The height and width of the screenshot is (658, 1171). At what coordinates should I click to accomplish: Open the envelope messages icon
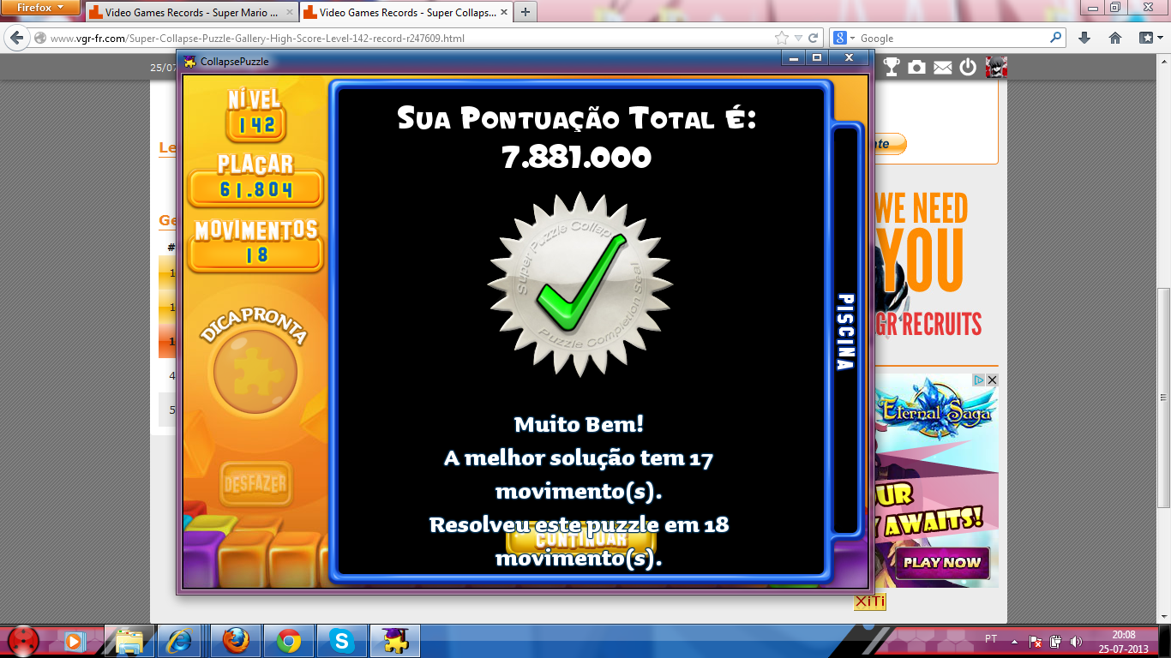click(x=943, y=67)
